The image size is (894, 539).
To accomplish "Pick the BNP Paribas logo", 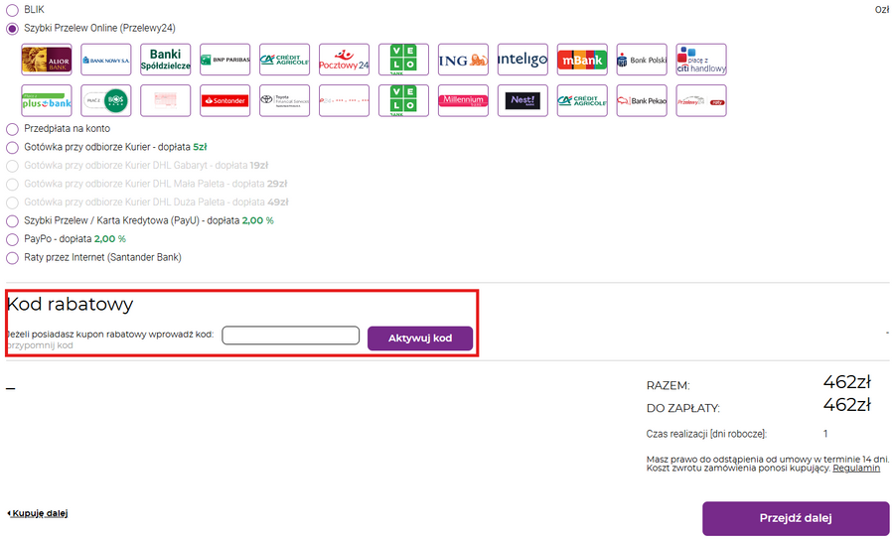I will 224,60.
